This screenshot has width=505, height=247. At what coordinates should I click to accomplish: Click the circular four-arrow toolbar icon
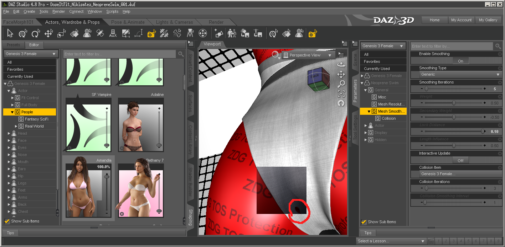click(x=203, y=34)
